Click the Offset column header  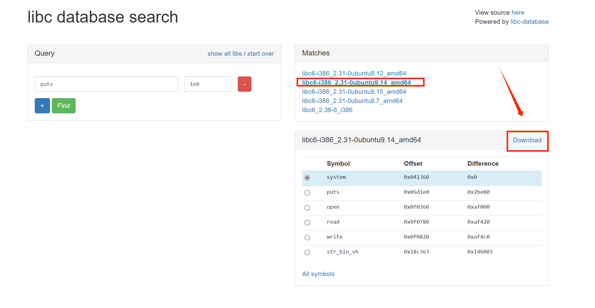tap(413, 164)
